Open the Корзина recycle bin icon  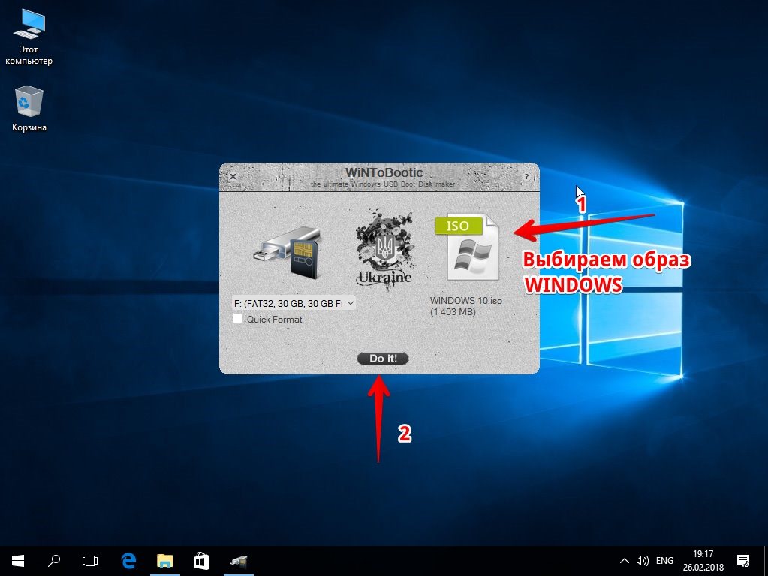[29, 109]
